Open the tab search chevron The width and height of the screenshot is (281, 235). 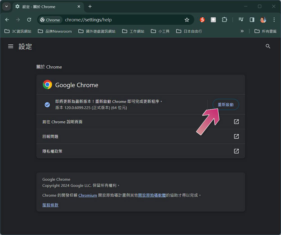[x=6, y=6]
